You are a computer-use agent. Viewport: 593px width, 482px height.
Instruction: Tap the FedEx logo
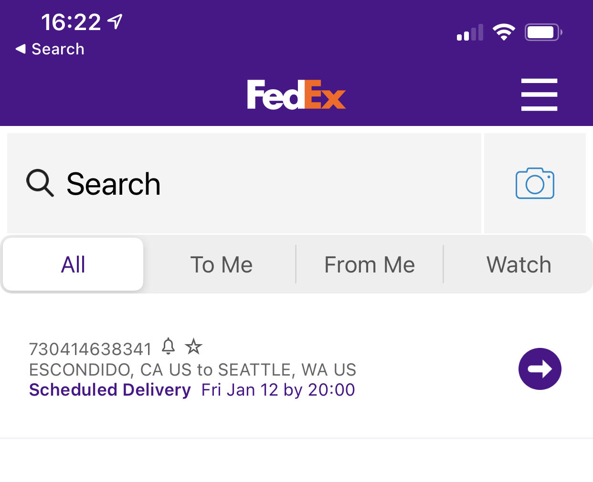coord(296,94)
